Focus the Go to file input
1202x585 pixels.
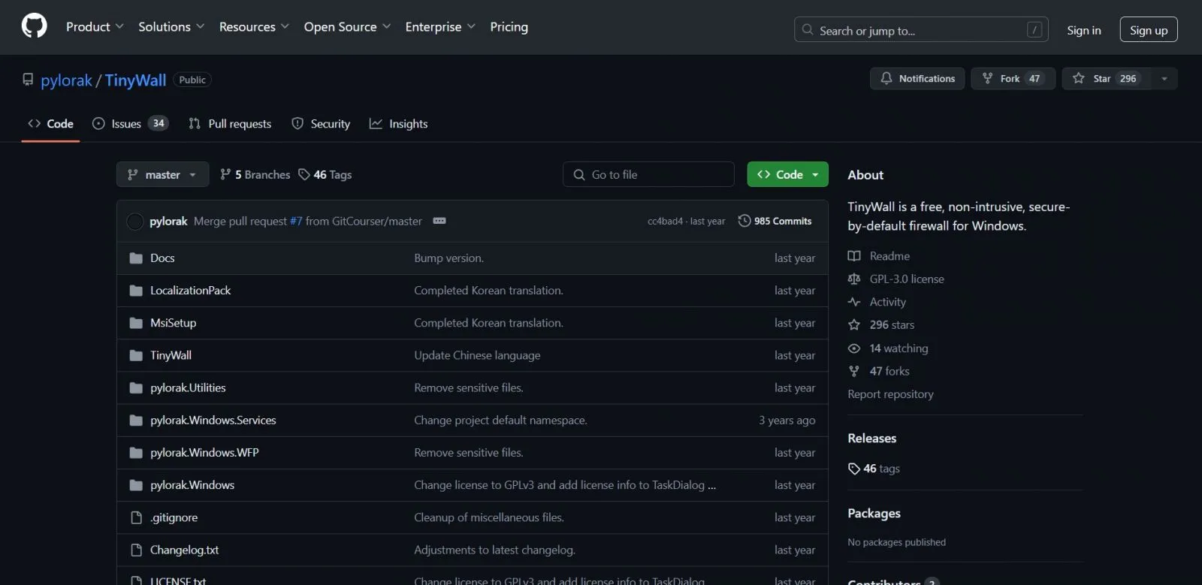click(x=648, y=174)
